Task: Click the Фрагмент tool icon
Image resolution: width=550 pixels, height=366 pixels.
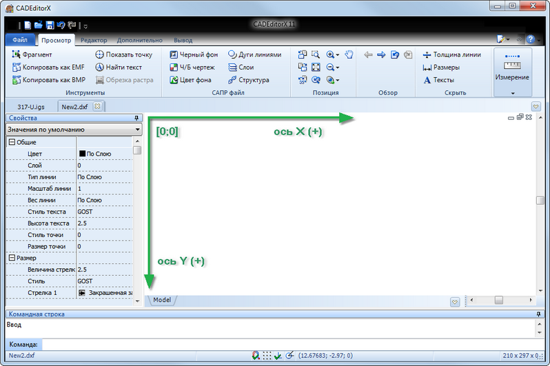Action: [x=17, y=54]
